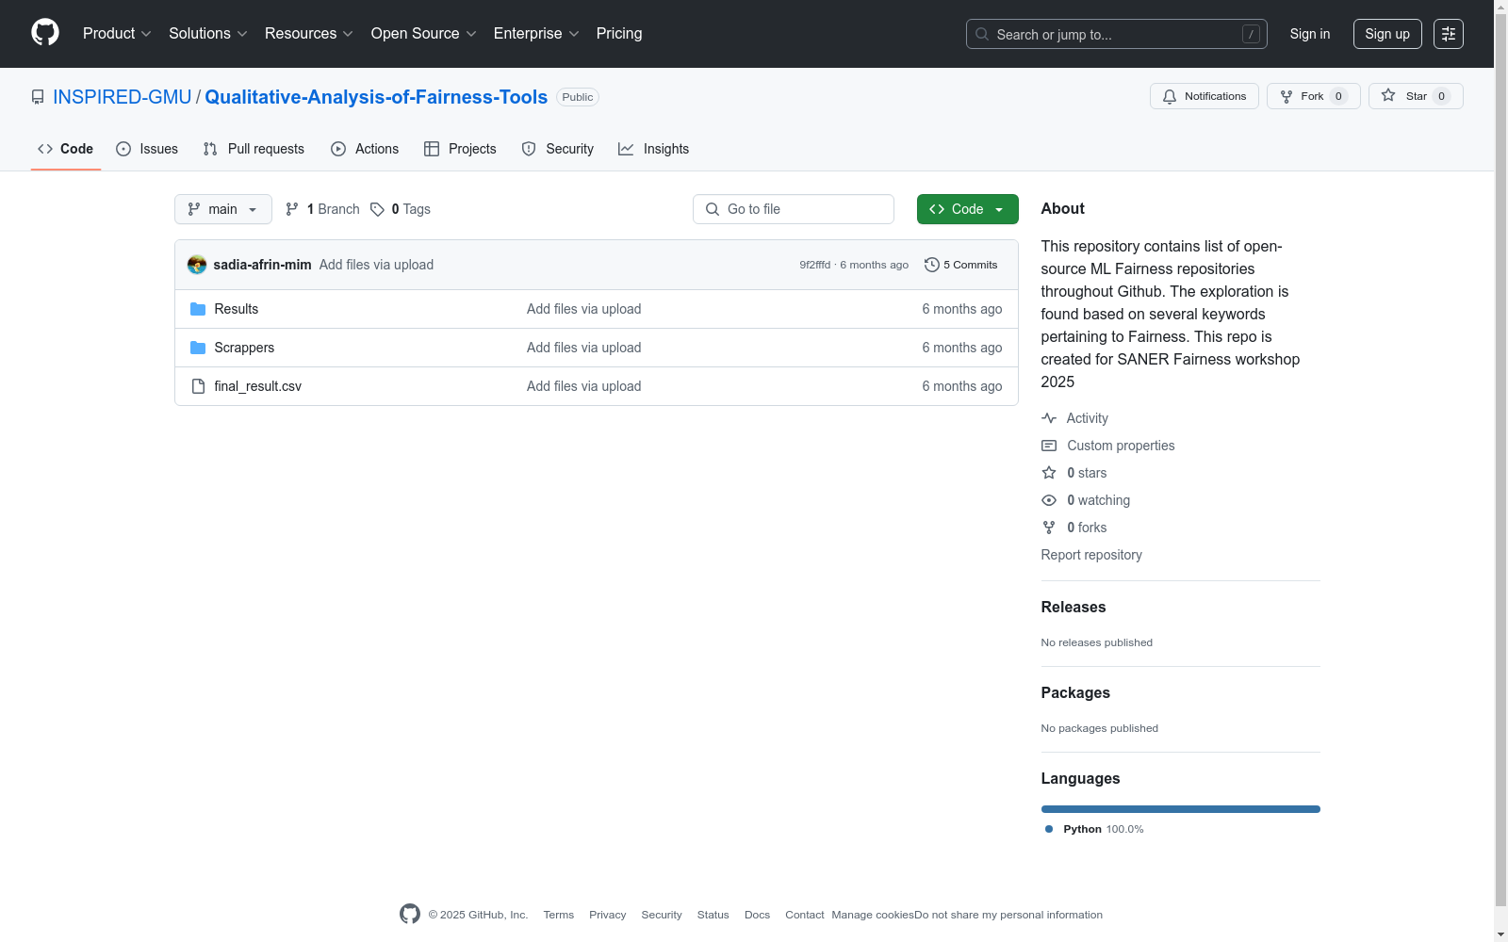
Task: Open Qualitative-Analysis-of-Fairness-Tools repository link
Action: pyautogui.click(x=376, y=97)
